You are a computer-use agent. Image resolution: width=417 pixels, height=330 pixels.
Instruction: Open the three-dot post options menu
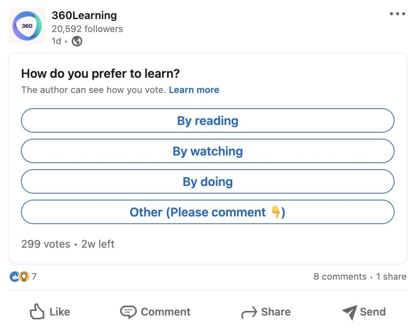397,14
